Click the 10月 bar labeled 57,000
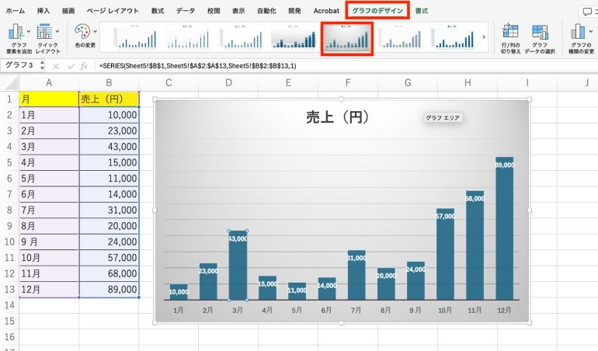This screenshot has height=351, width=598. pyautogui.click(x=445, y=254)
